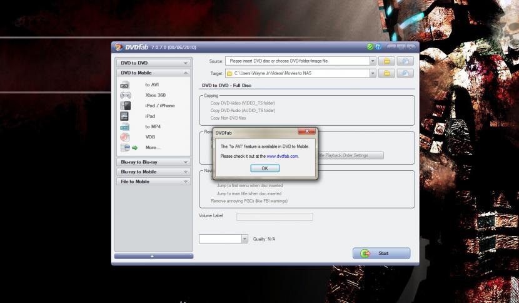This screenshot has width=519, height=303.
Task: Click the Quality: N/A text
Action: [x=264, y=239]
